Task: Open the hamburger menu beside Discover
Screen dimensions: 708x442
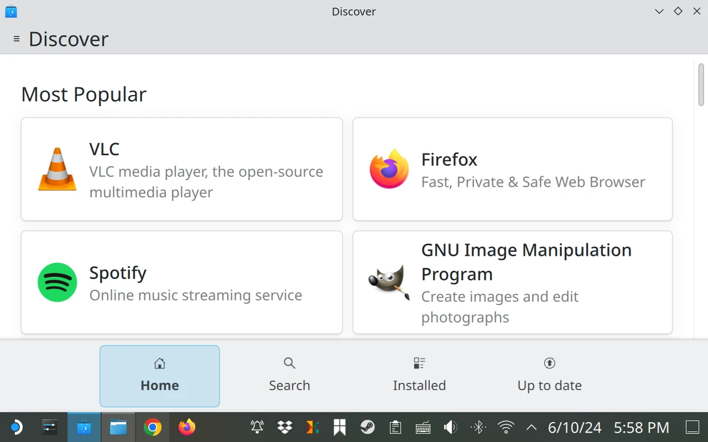Action: point(17,39)
